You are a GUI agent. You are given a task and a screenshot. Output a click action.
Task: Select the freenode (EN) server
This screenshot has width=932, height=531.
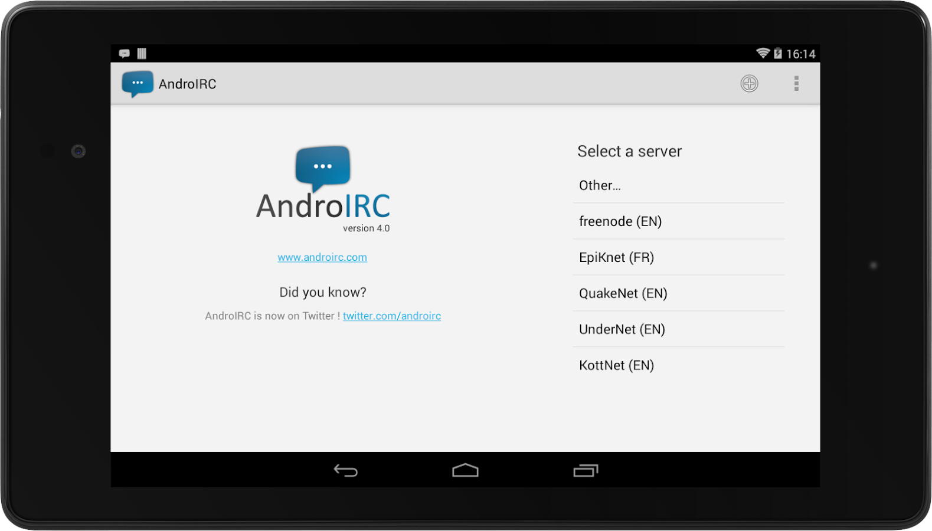[x=678, y=221]
